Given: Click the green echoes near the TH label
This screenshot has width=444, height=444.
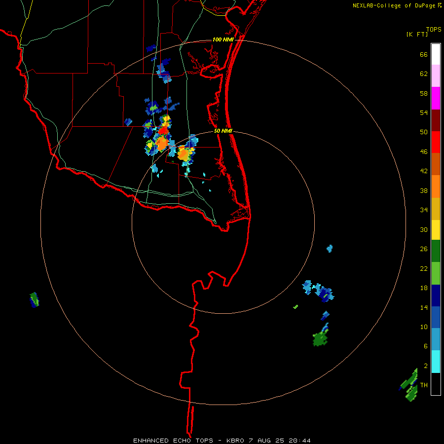Looking at the screenshot, I should [x=409, y=386].
